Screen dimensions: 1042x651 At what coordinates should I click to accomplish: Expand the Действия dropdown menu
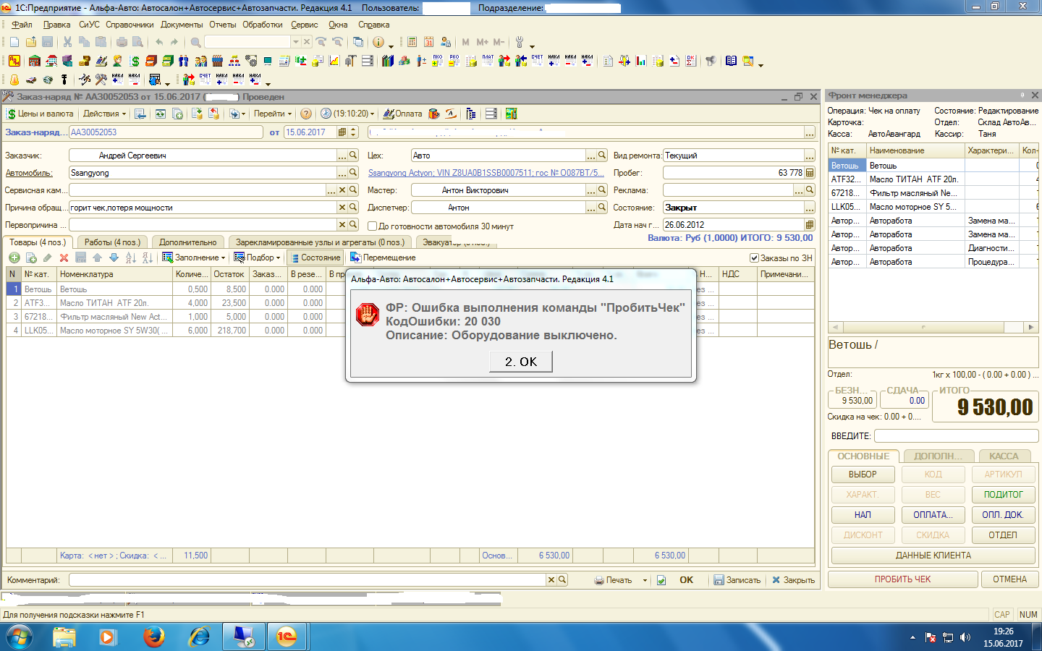104,114
